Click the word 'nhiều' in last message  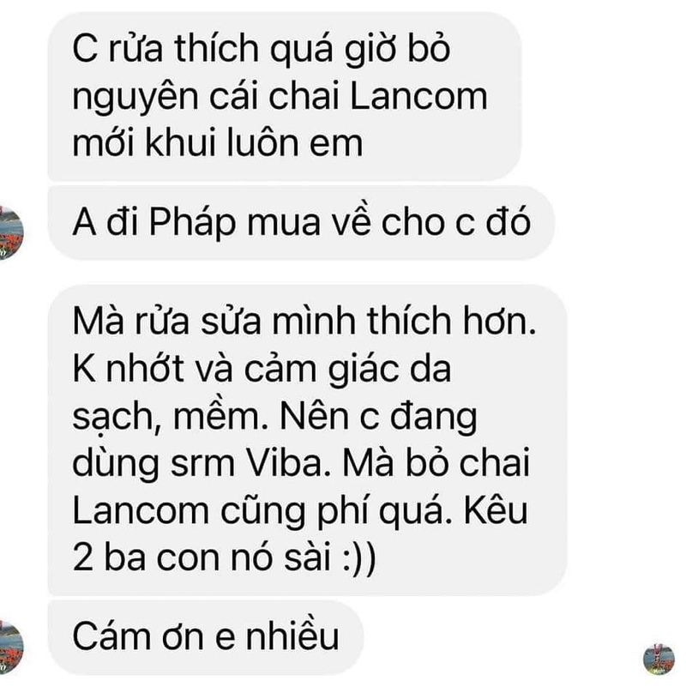point(292,636)
